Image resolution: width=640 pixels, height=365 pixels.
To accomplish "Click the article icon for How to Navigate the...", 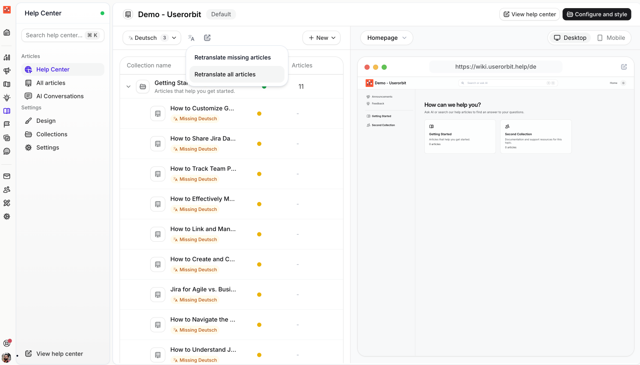I will (x=158, y=325).
